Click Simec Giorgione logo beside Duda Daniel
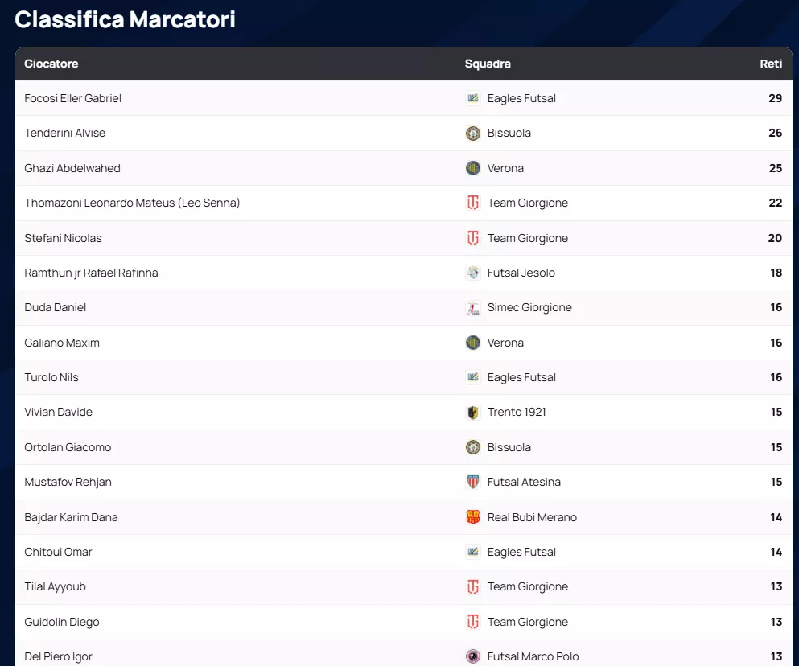This screenshot has width=799, height=666. pyautogui.click(x=473, y=307)
